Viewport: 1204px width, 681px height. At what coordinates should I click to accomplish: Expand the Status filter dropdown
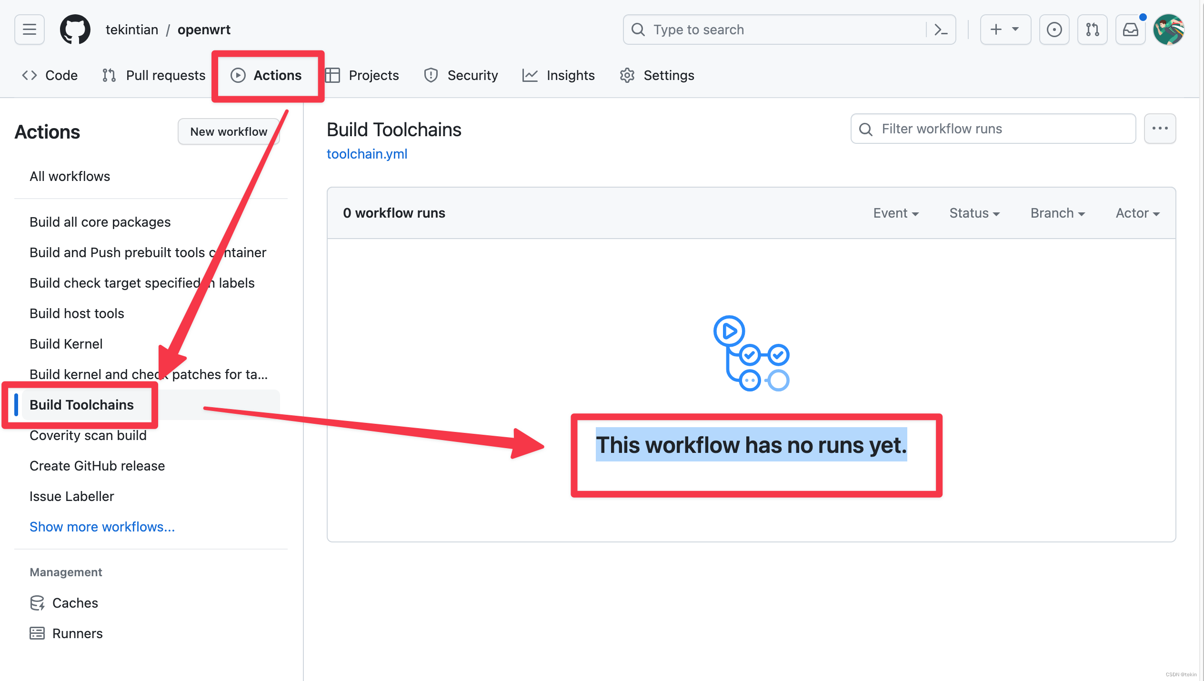[x=974, y=213]
